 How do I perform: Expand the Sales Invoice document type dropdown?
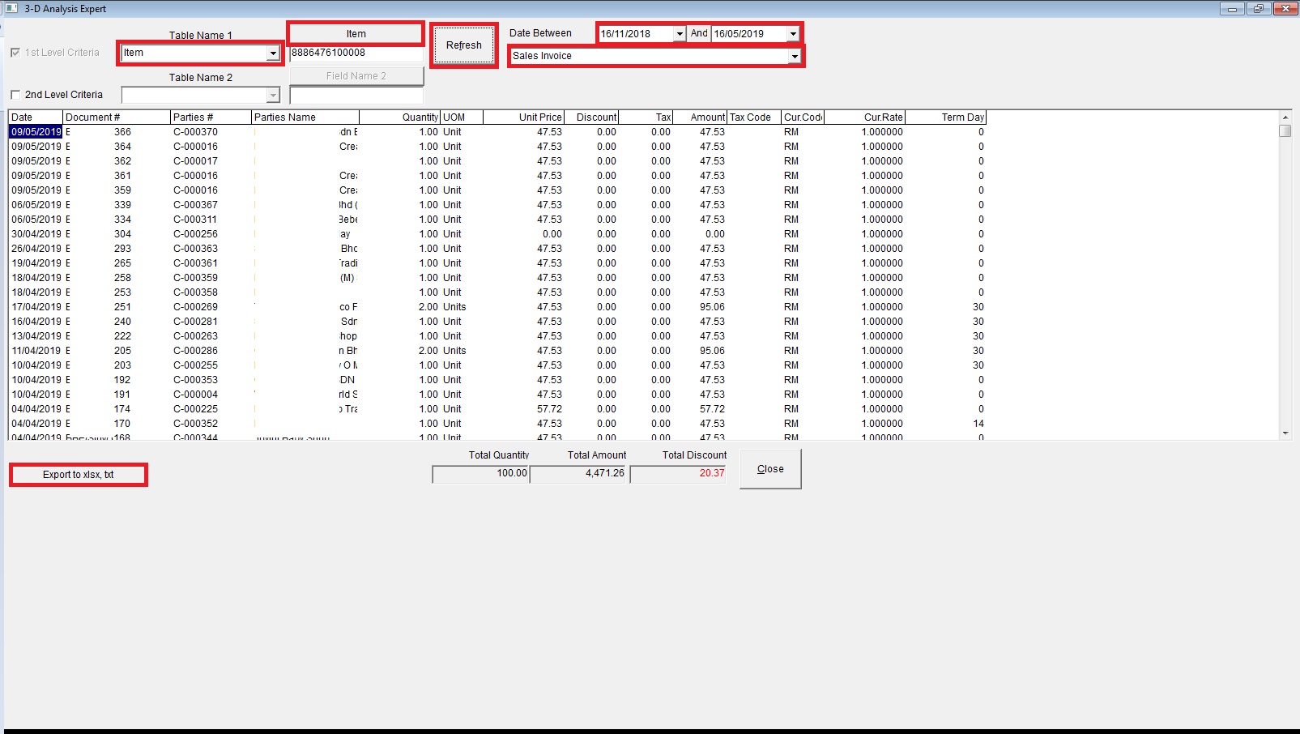pyautogui.click(x=795, y=56)
